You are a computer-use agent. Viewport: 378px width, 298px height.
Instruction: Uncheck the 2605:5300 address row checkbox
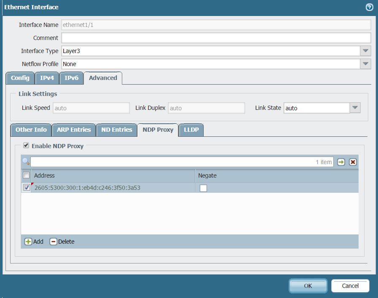[27, 188]
